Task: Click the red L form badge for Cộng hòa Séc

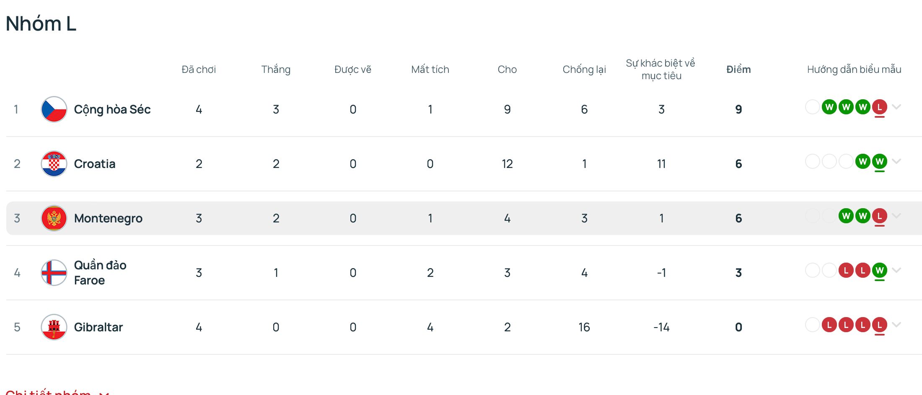Action: (x=880, y=107)
